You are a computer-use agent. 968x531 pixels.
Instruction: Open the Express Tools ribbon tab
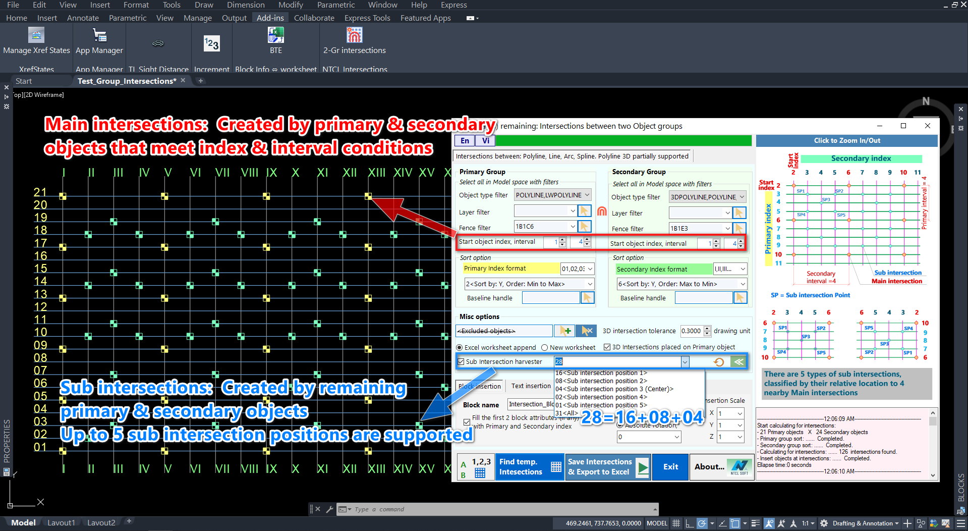(x=367, y=18)
